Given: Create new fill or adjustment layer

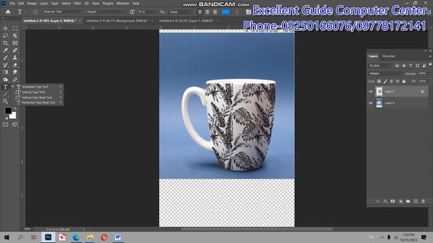Looking at the screenshot, I should [x=401, y=201].
